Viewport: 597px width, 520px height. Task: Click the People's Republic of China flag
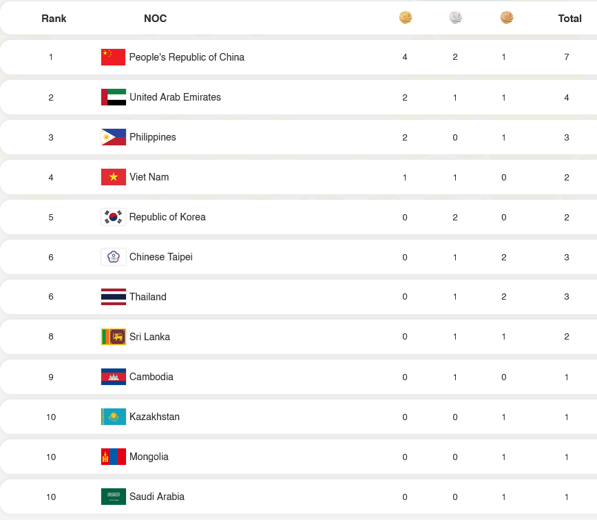click(113, 57)
